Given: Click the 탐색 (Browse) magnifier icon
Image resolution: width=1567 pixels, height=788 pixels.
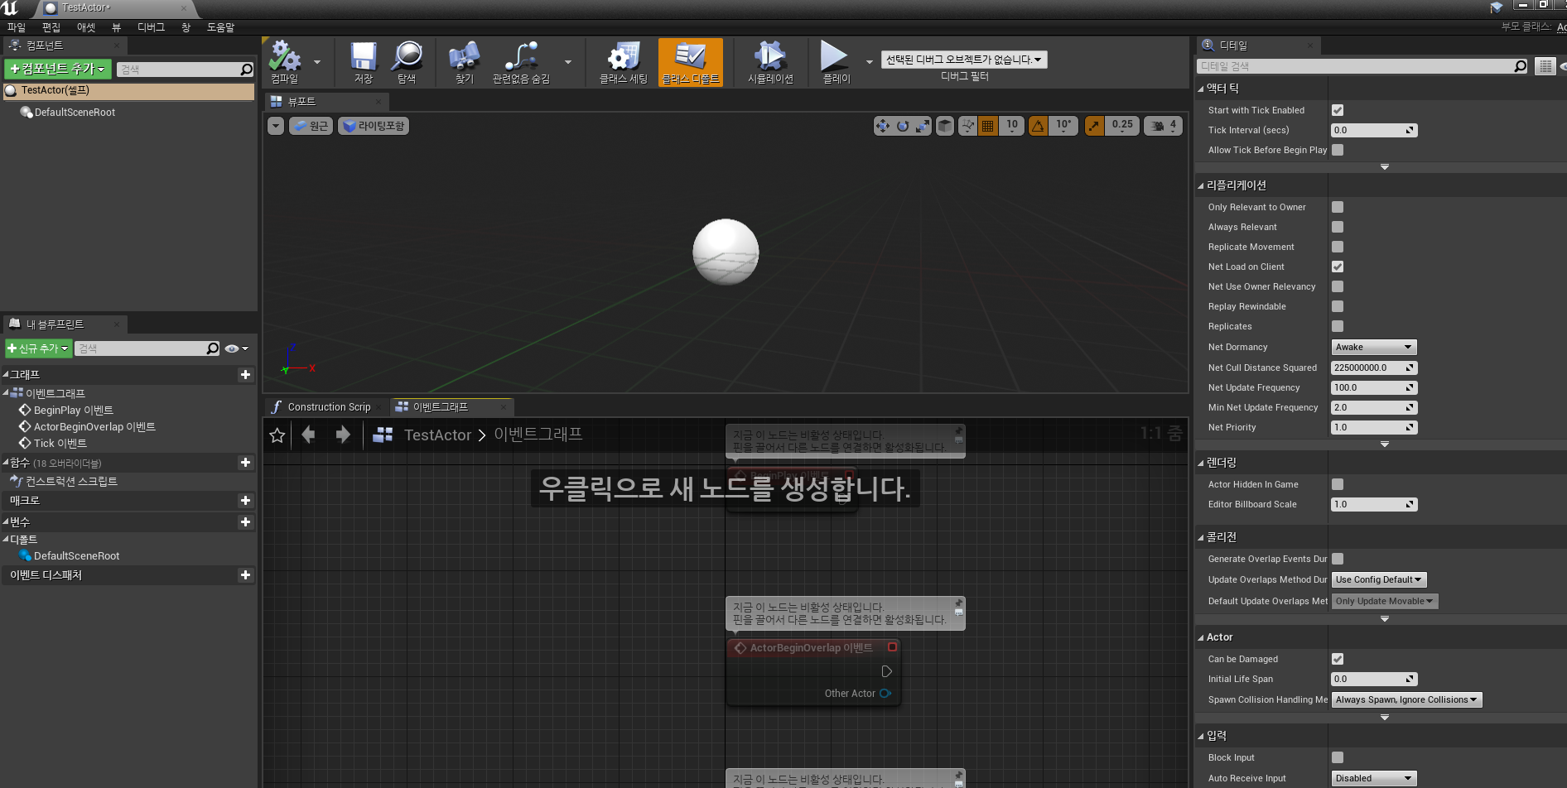Looking at the screenshot, I should click(x=407, y=62).
